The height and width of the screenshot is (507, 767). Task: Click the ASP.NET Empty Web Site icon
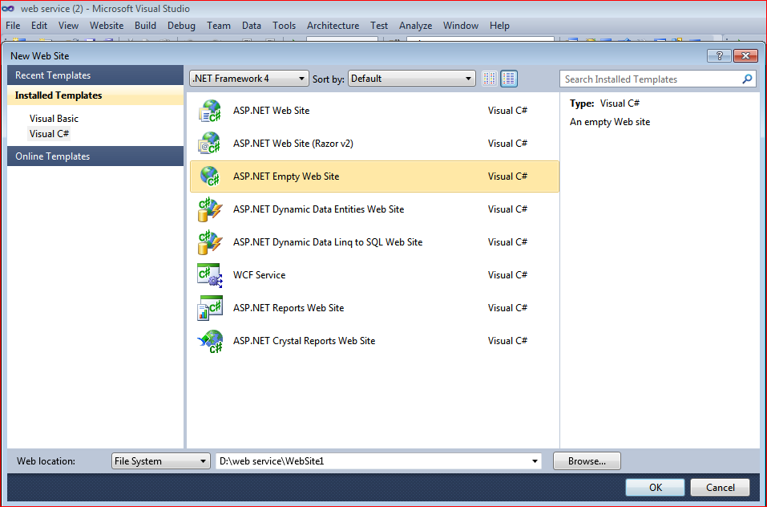click(x=210, y=176)
